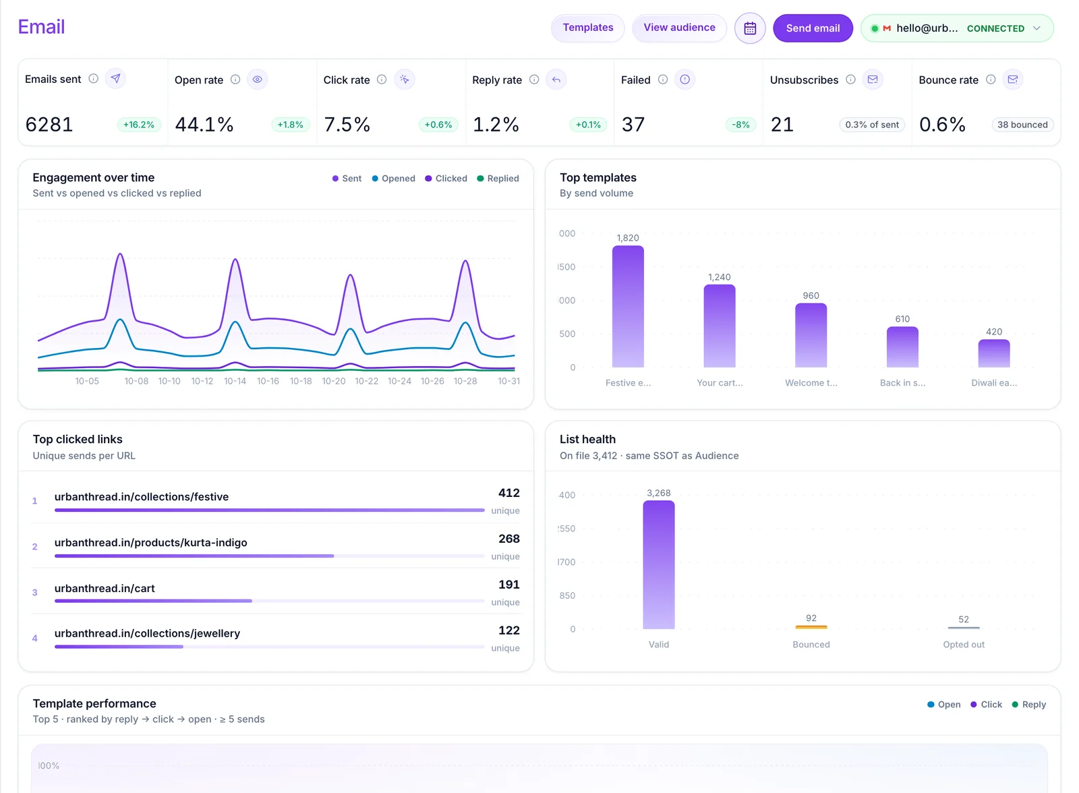Open the calendar date picker
1079x793 pixels.
[749, 28]
